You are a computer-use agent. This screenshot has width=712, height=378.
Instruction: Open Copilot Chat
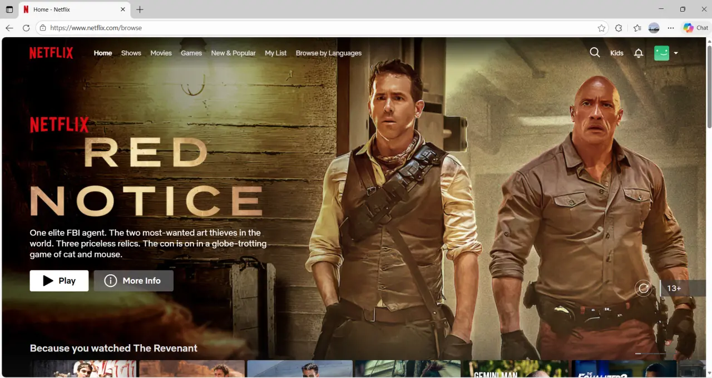point(696,28)
